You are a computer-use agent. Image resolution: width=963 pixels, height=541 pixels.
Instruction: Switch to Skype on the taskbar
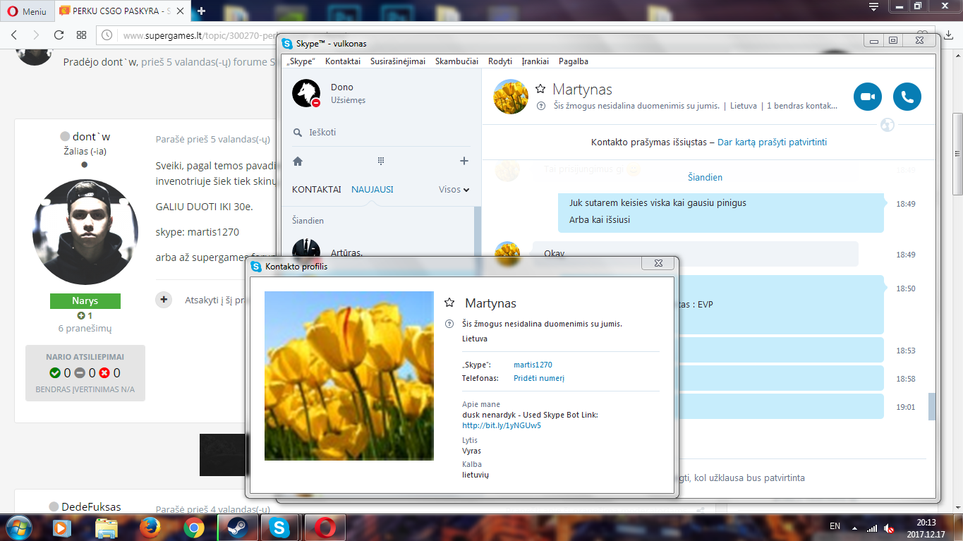(279, 528)
